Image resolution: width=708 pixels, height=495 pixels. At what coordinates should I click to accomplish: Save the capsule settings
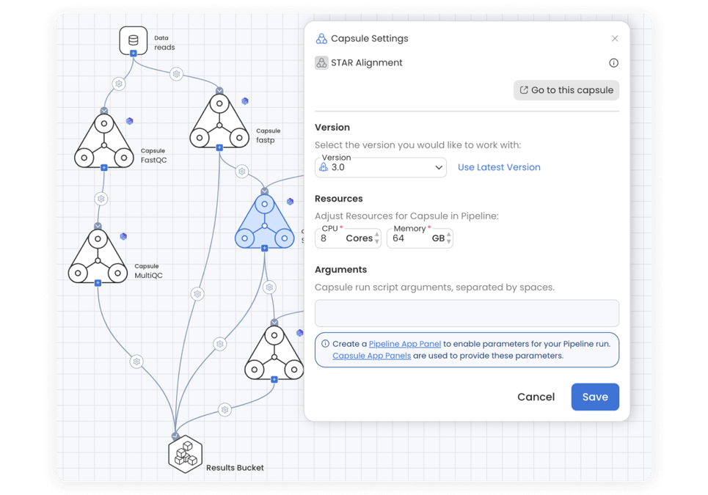pos(595,397)
